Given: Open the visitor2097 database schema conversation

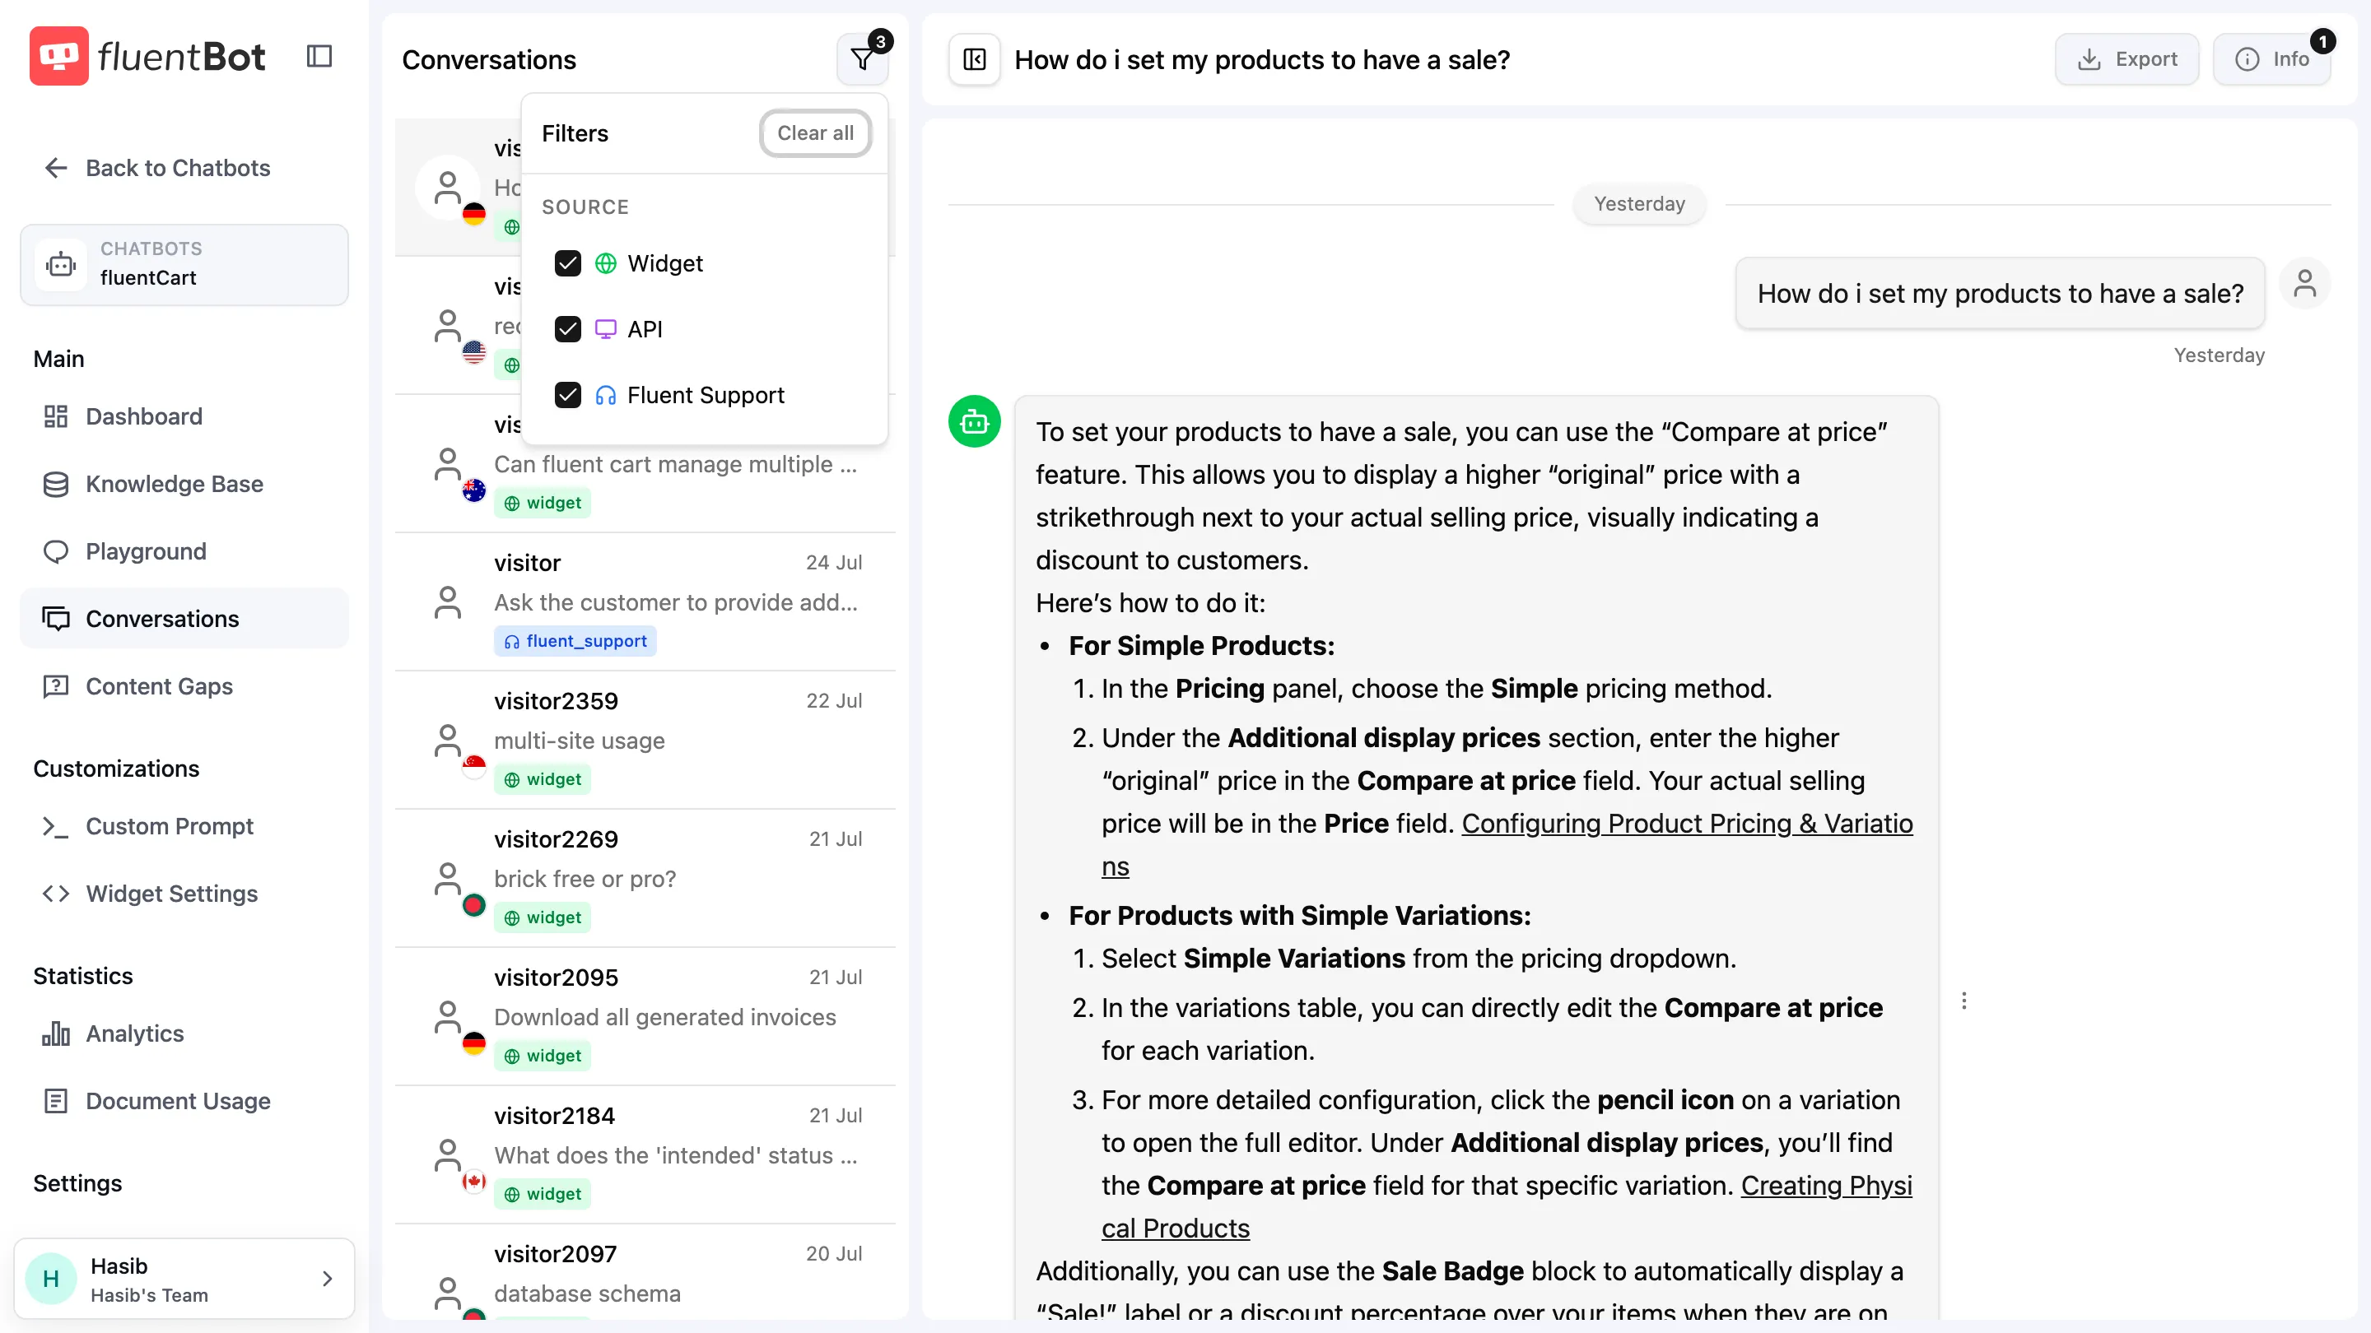Looking at the screenshot, I should coord(645,1273).
